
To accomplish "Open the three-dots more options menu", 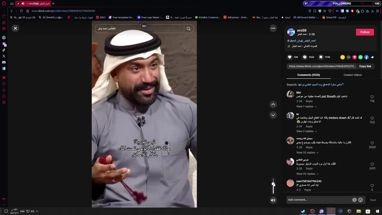I will point(273,28).
